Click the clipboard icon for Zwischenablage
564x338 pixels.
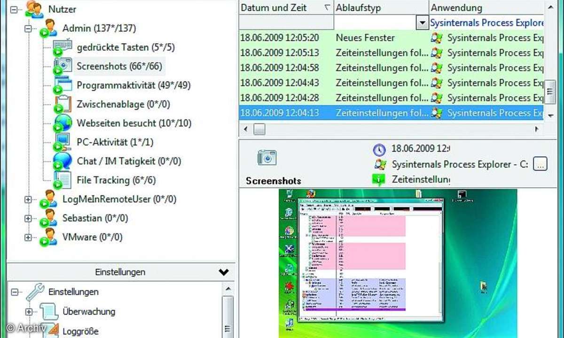(x=63, y=104)
